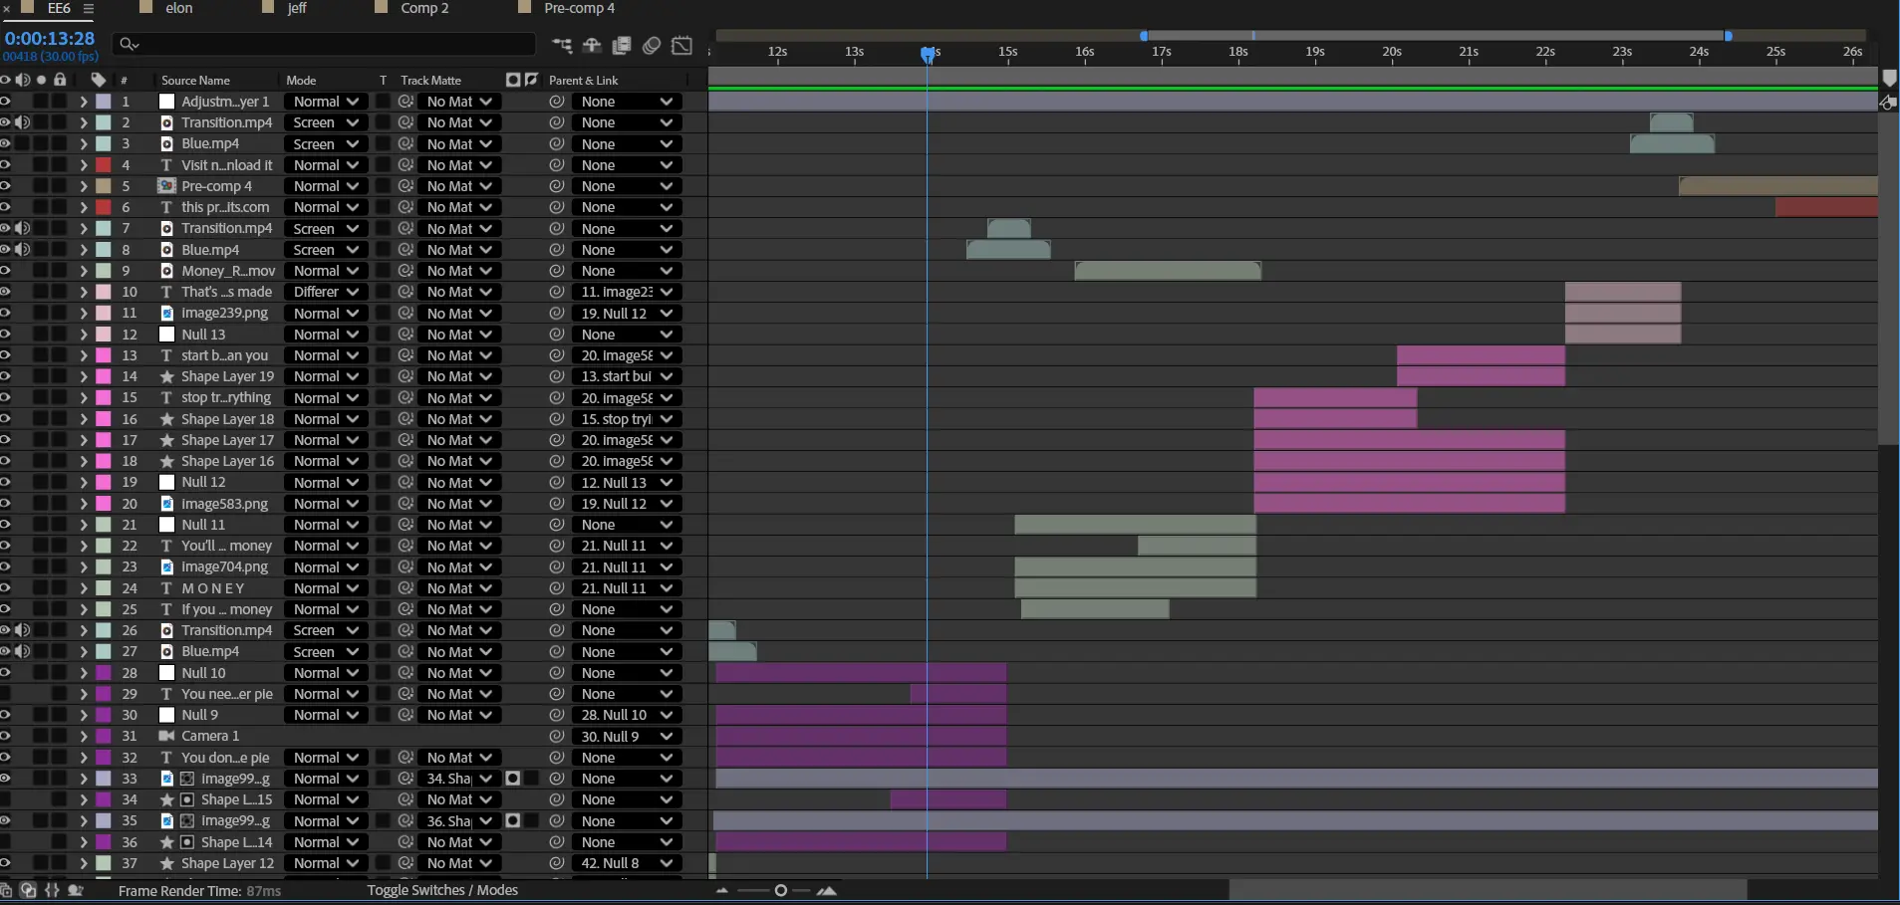Enable Motion Blur for the composition
Image resolution: width=1900 pixels, height=905 pixels.
(x=652, y=45)
